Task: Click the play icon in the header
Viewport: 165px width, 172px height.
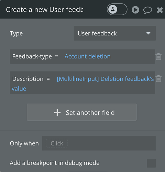Action: pyautogui.click(x=135, y=10)
